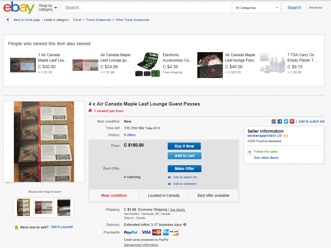This screenshot has height=248, width=331.
Task: Click main guest passes product image
Action: pos(44,142)
